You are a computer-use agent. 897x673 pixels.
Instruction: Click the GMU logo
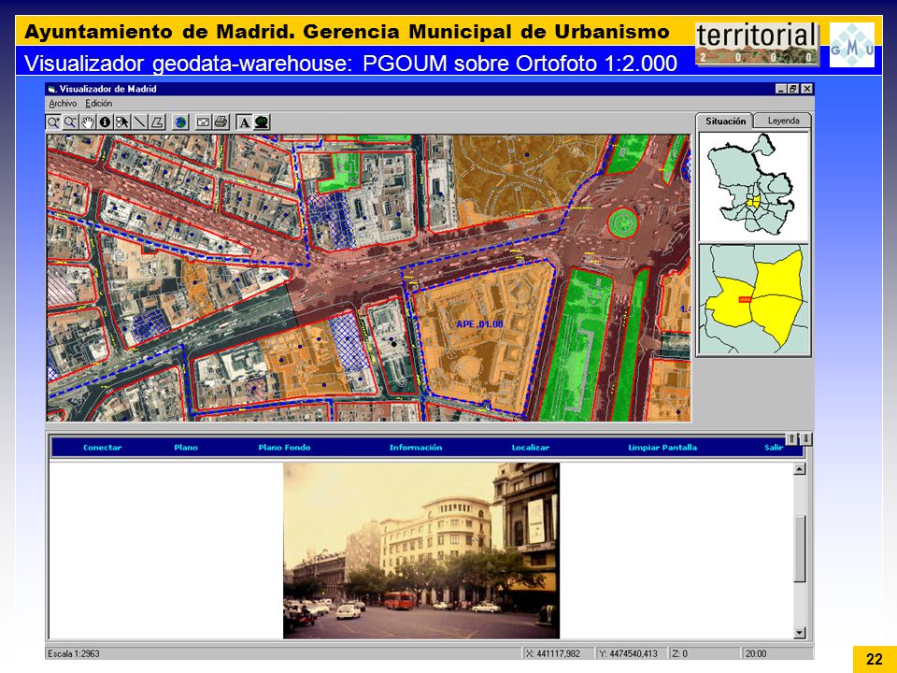coord(852,45)
